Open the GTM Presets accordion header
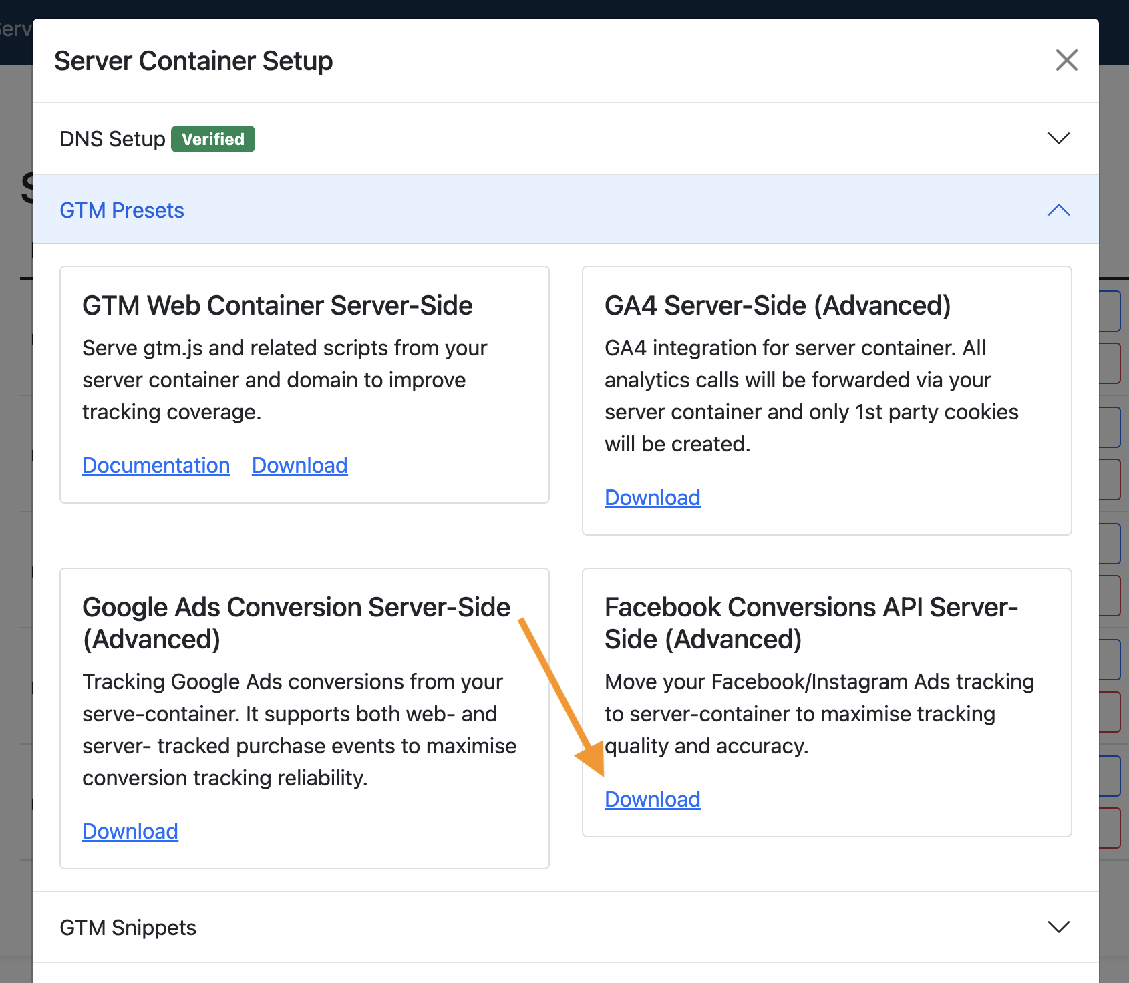1129x983 pixels. pyautogui.click(x=566, y=210)
